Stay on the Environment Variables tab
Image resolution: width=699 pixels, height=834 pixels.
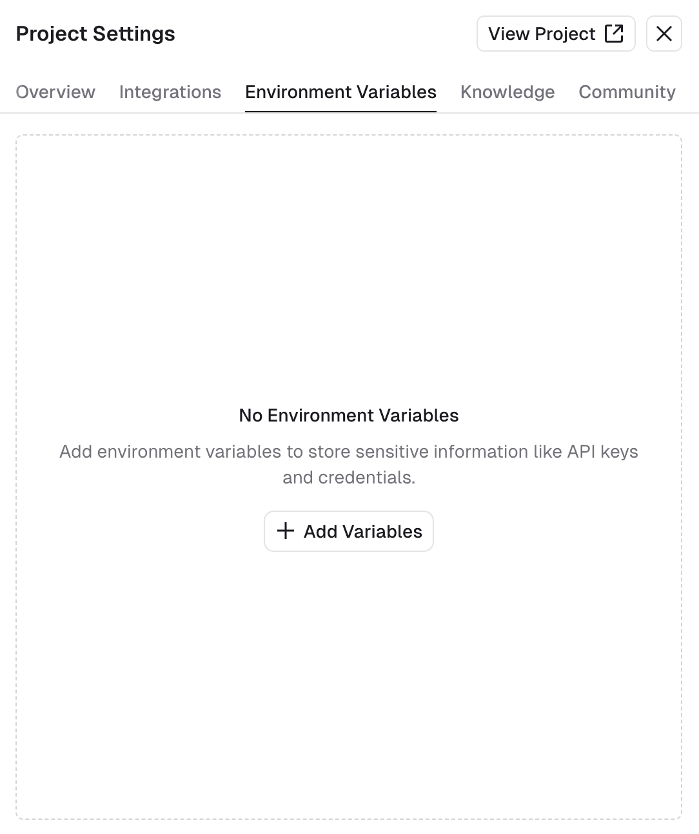click(340, 92)
